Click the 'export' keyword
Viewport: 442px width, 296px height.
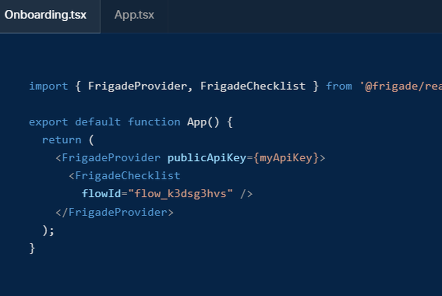(x=49, y=122)
